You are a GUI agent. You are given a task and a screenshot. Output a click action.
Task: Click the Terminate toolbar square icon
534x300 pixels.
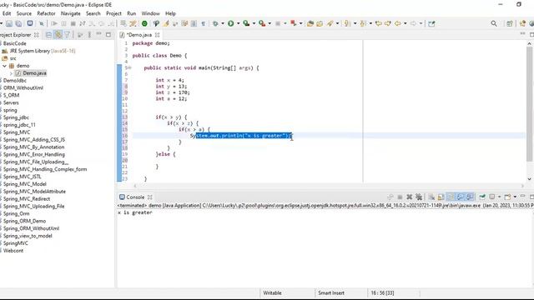coord(73,23)
